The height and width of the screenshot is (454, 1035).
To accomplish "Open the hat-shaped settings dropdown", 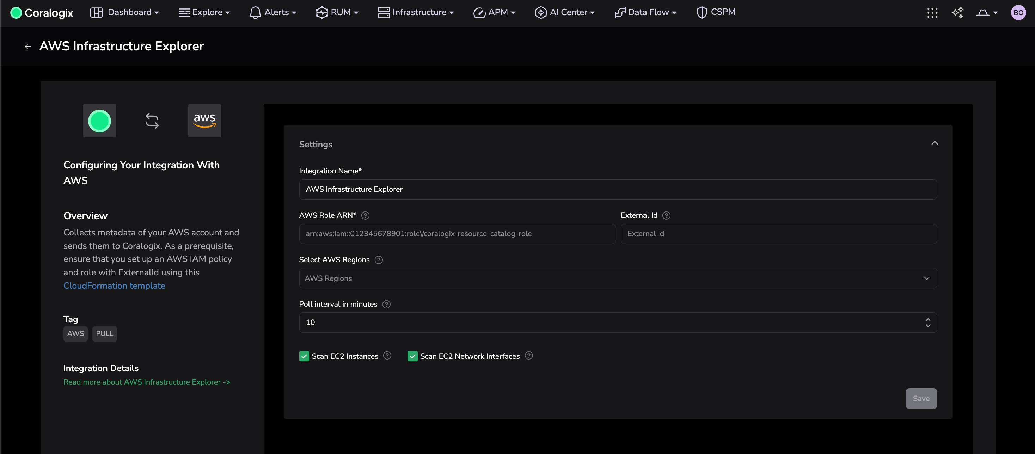I will [x=987, y=13].
